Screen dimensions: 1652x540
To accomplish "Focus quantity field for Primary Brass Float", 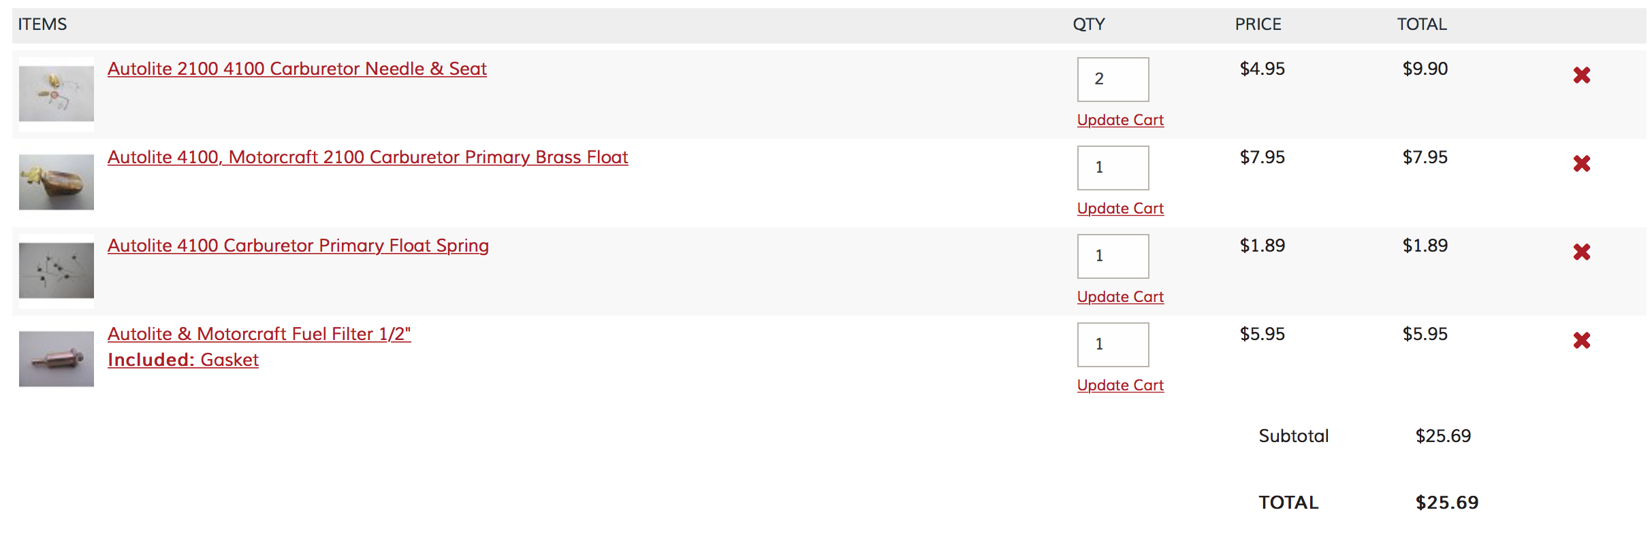I will tap(1113, 168).
